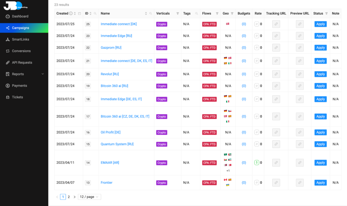
Task: Click the ID 25 badge
Action: (88, 24)
